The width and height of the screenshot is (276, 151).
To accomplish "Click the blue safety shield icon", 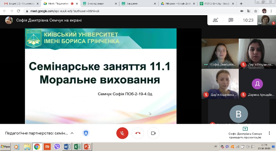I will point(86,133).
